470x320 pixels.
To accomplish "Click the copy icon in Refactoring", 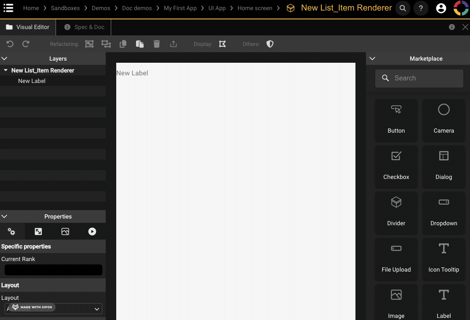I will [123, 44].
